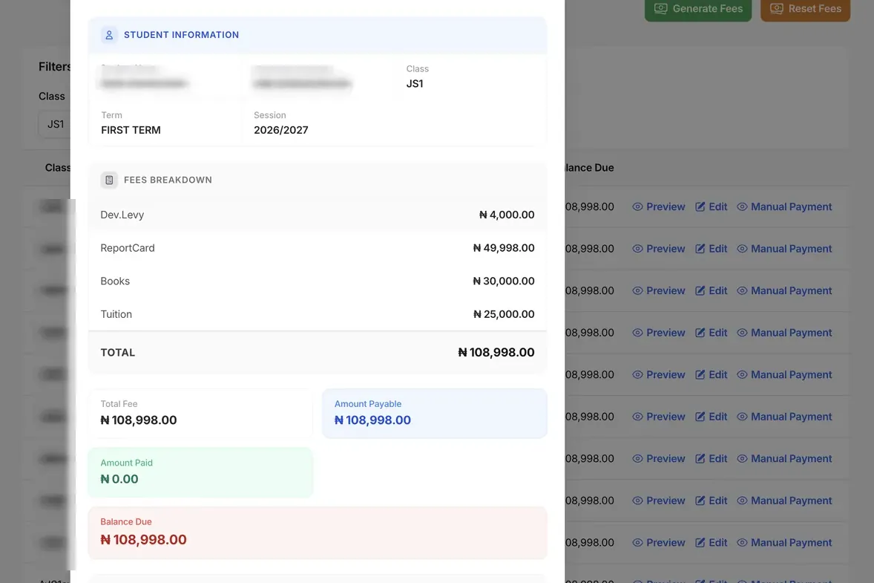Viewport: 874px width, 583px height.
Task: Click the Amount Paid ₦0.00 card
Action: coord(200,472)
